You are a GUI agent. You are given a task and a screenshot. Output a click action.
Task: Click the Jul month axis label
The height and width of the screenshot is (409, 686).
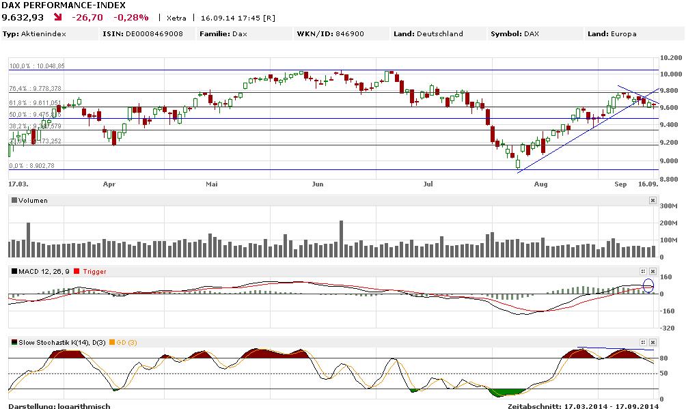point(428,184)
